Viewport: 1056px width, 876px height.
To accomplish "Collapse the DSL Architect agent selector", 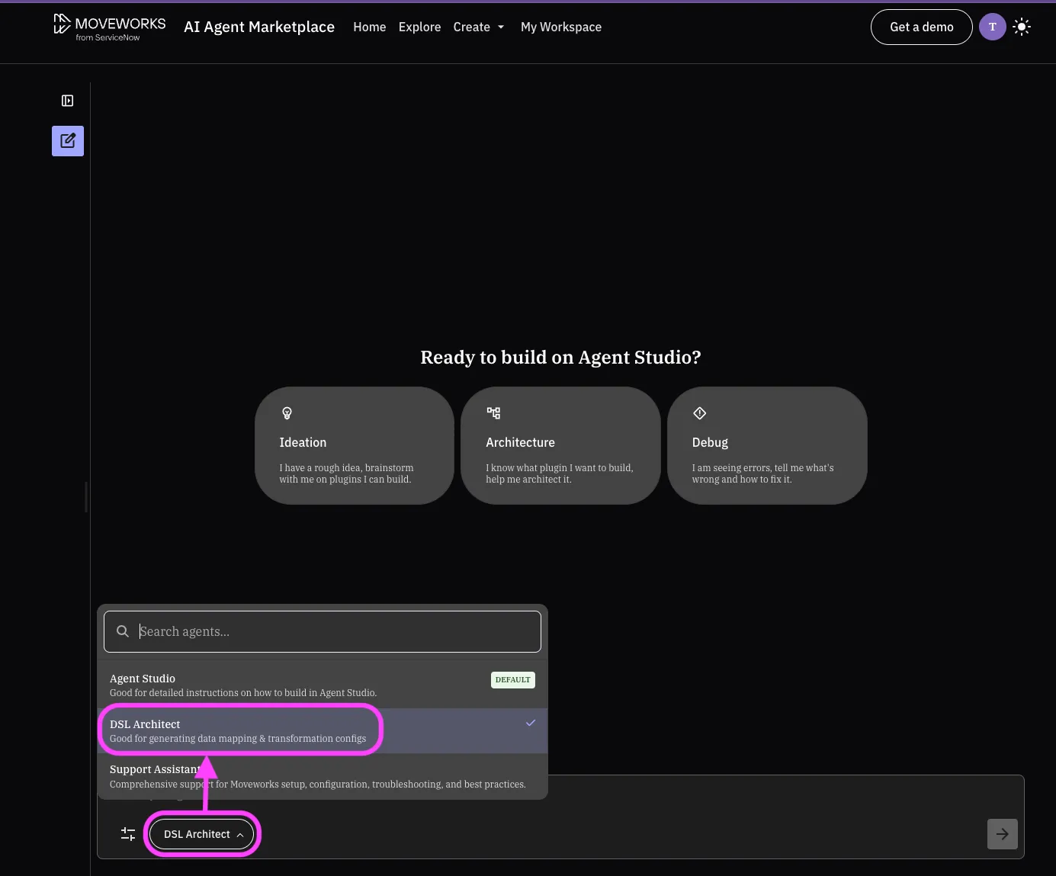I will pyautogui.click(x=202, y=834).
